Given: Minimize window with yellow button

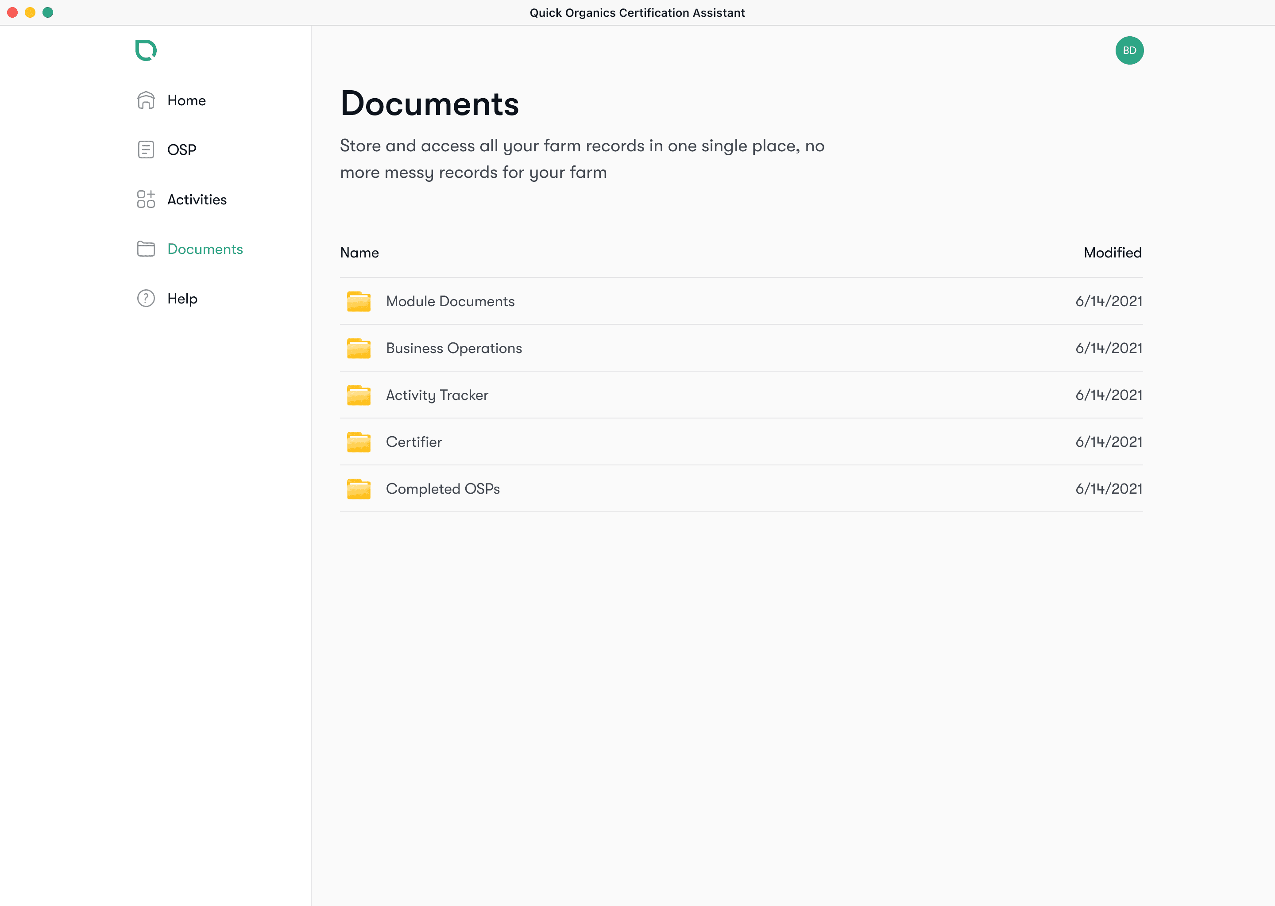Looking at the screenshot, I should pyautogui.click(x=30, y=12).
